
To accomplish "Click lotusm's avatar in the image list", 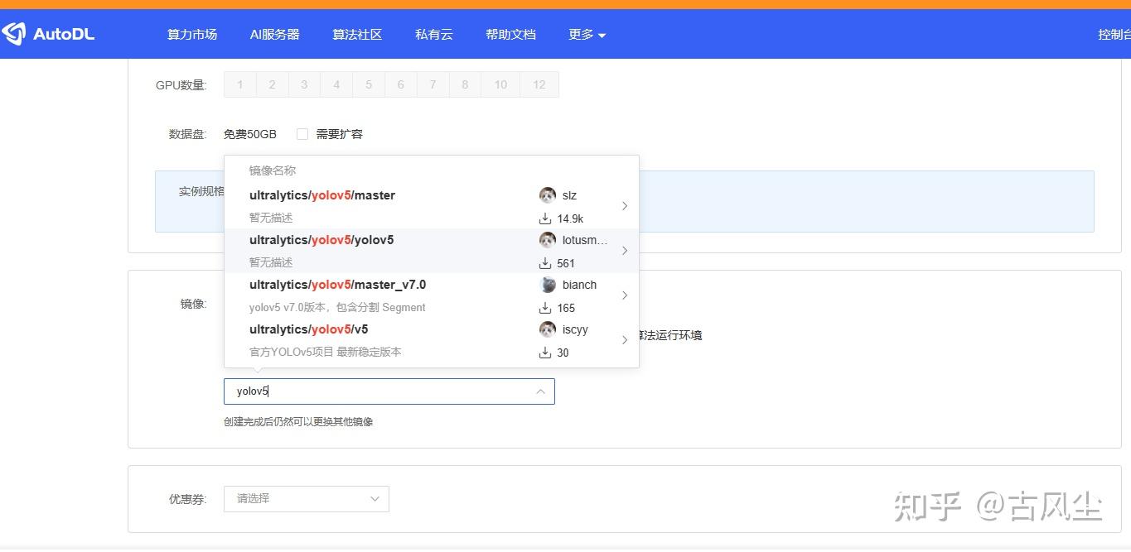I will pyautogui.click(x=548, y=240).
